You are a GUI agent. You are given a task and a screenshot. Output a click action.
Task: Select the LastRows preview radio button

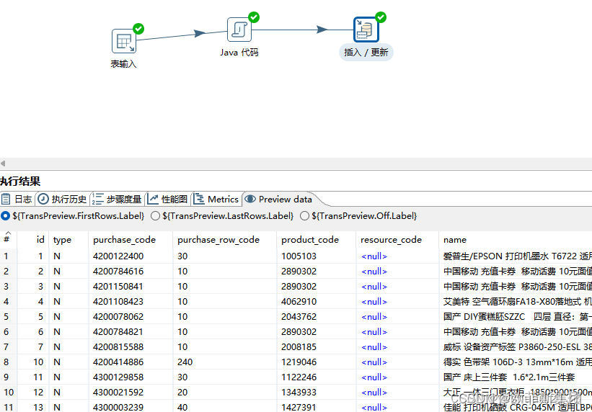point(155,216)
